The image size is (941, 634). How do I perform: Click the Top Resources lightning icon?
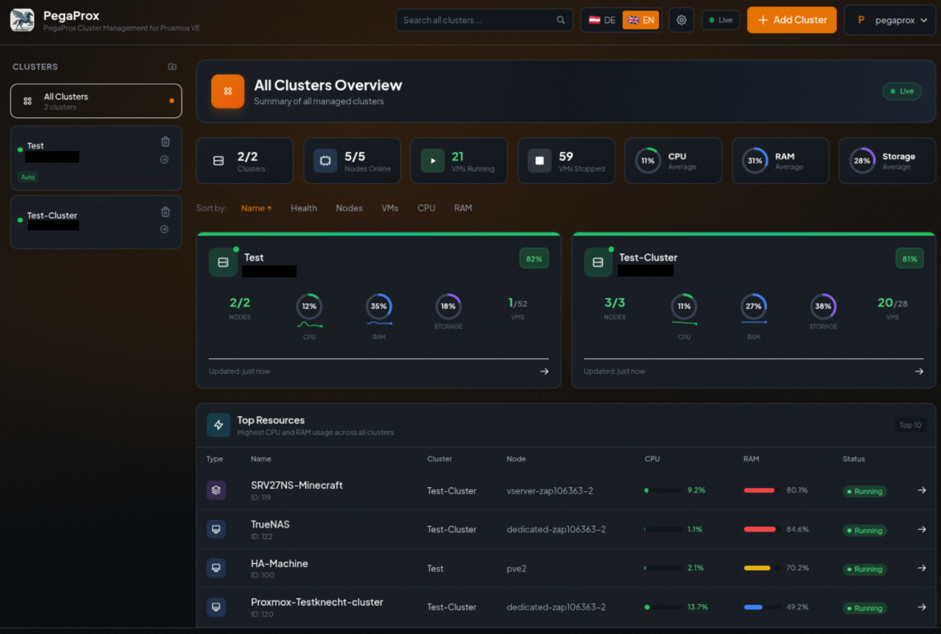click(219, 424)
